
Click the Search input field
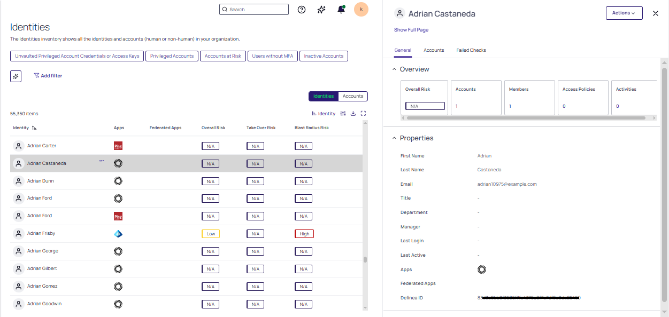(257, 10)
